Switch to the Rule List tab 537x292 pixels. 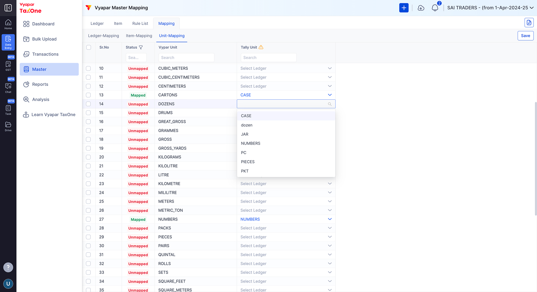(140, 23)
